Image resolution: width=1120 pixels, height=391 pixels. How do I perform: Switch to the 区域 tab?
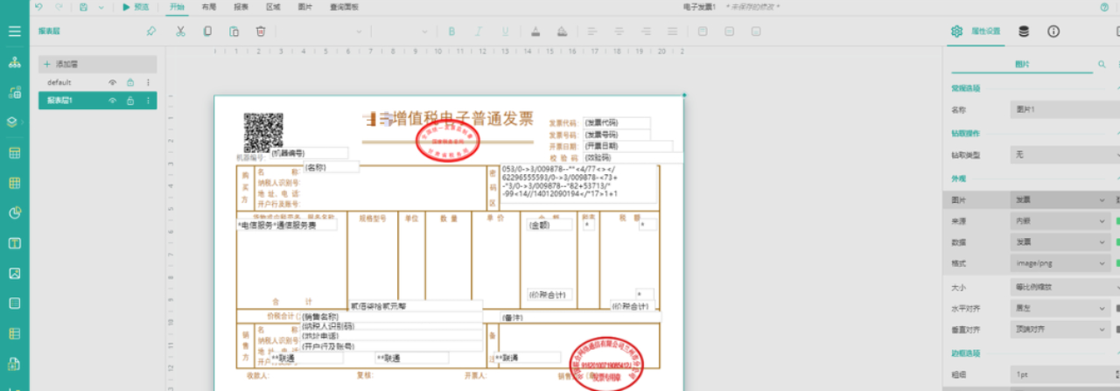(273, 7)
